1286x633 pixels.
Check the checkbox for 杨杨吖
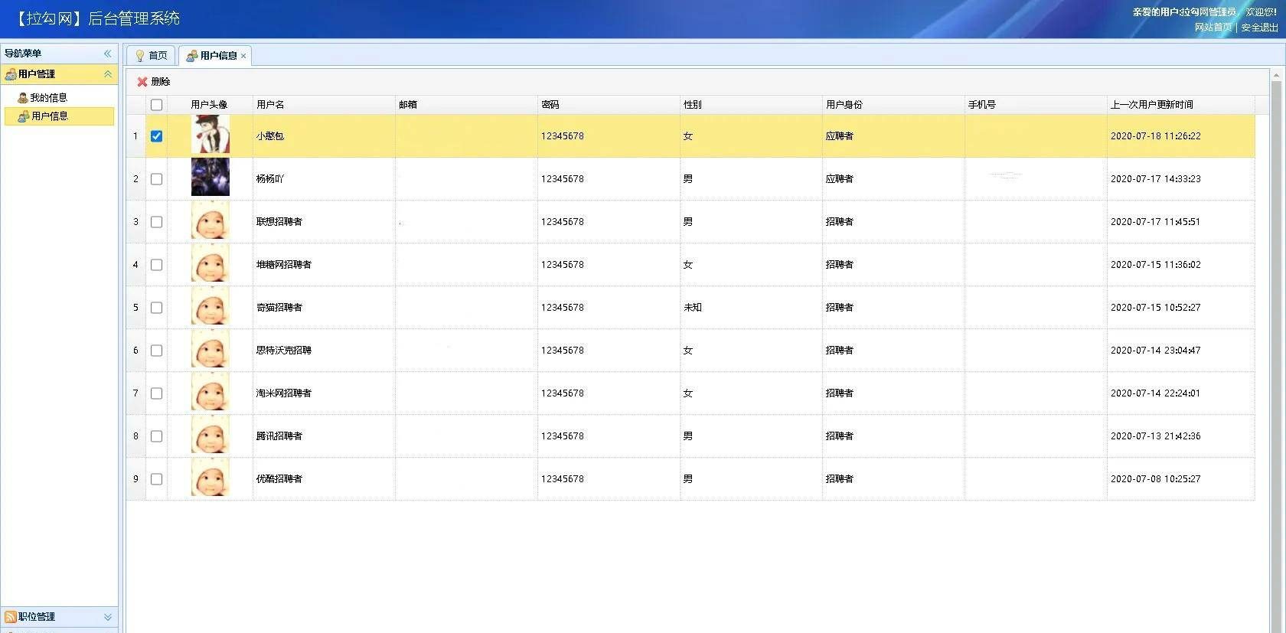[x=157, y=179]
